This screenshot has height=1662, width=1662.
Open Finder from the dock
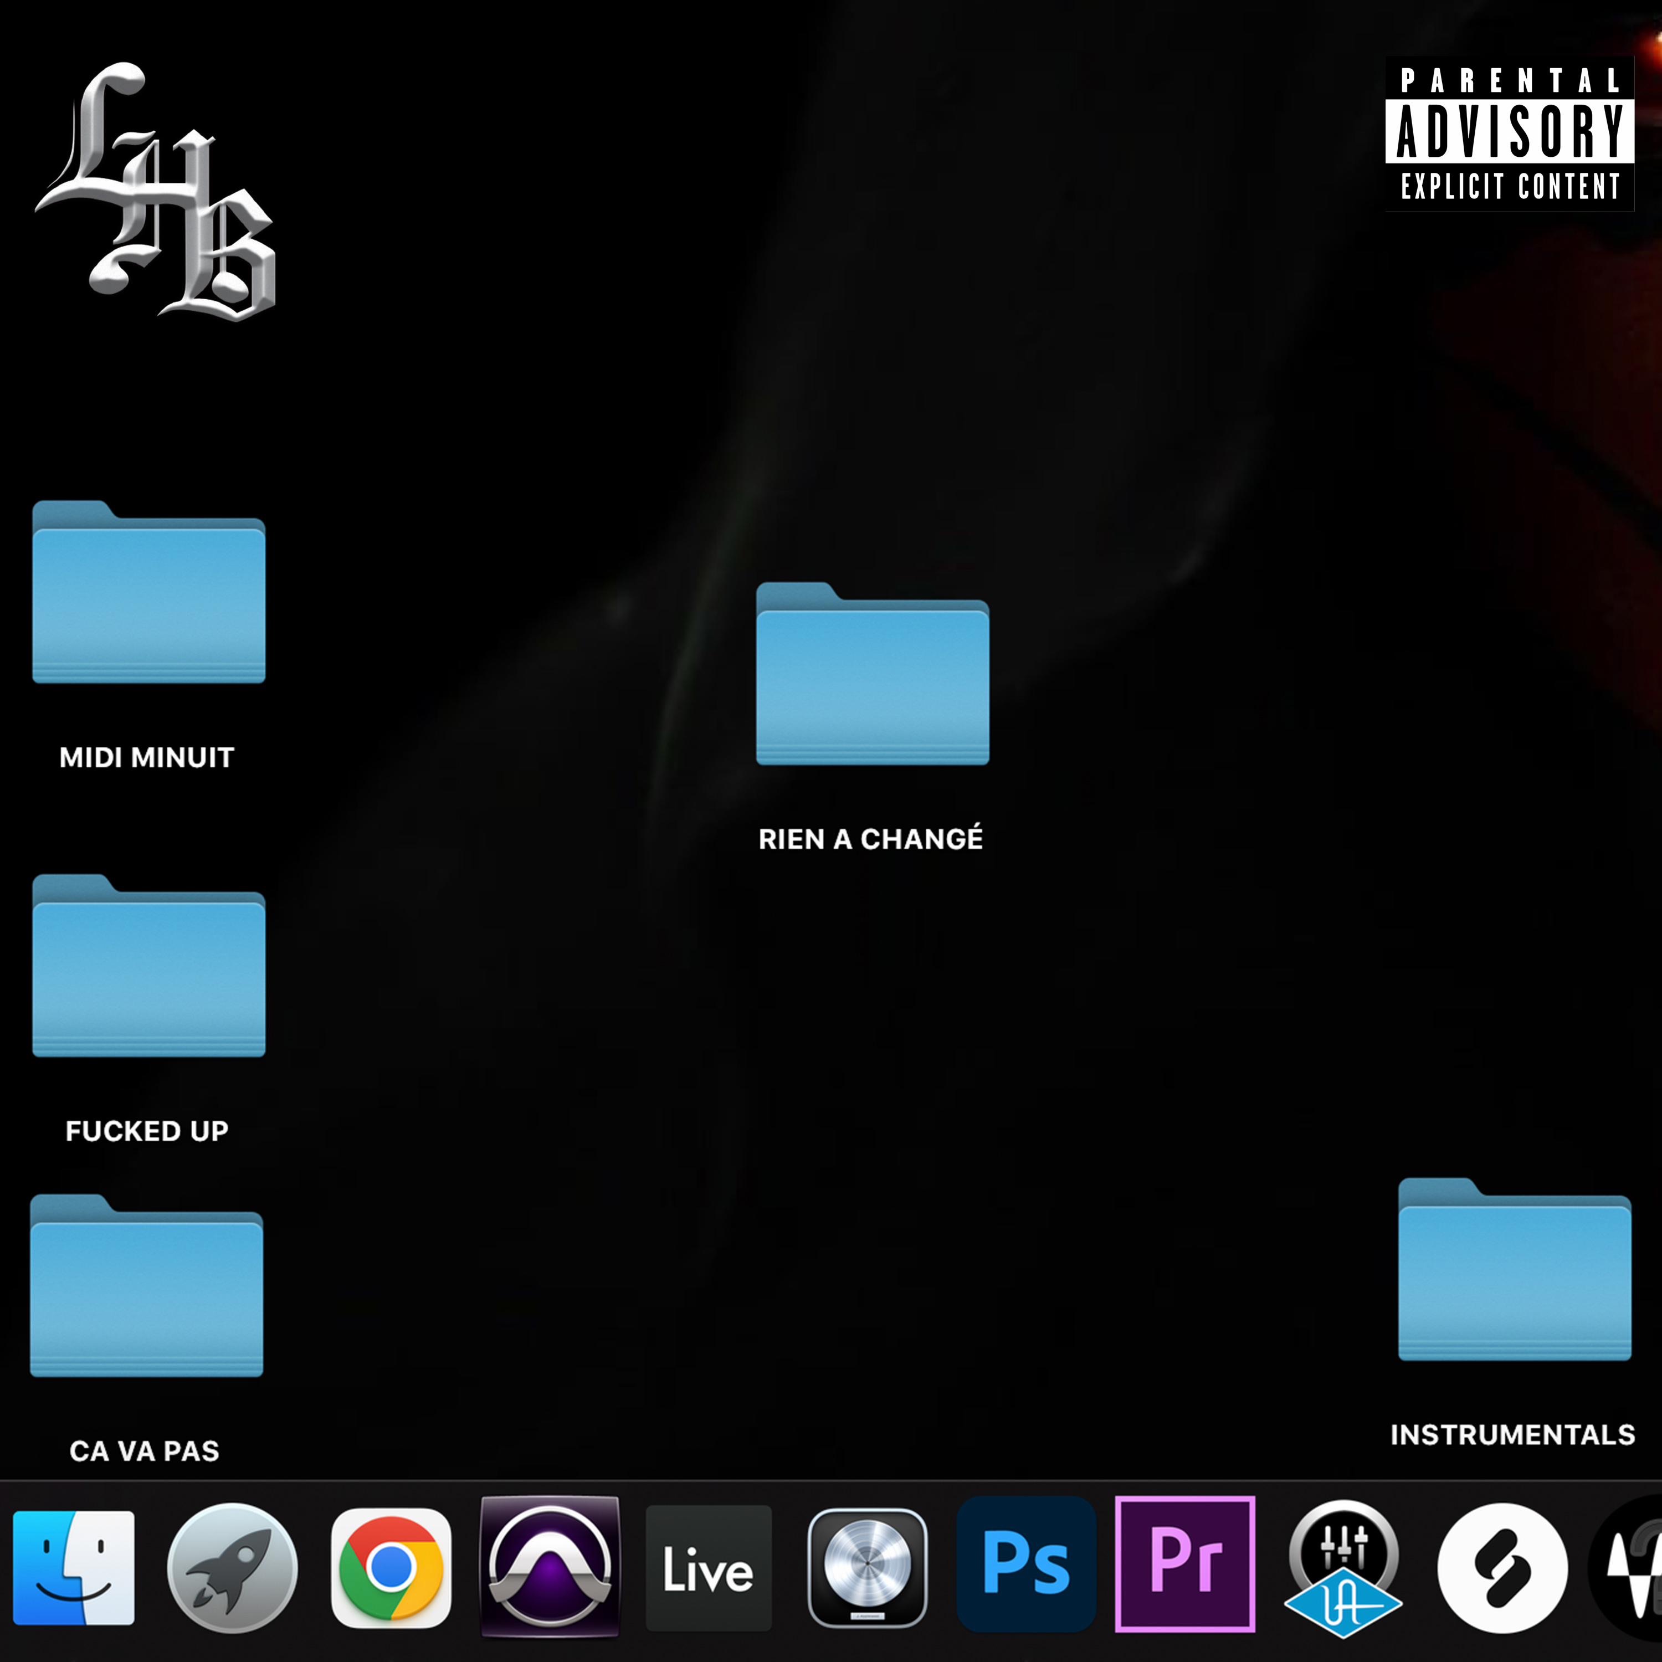click(74, 1567)
